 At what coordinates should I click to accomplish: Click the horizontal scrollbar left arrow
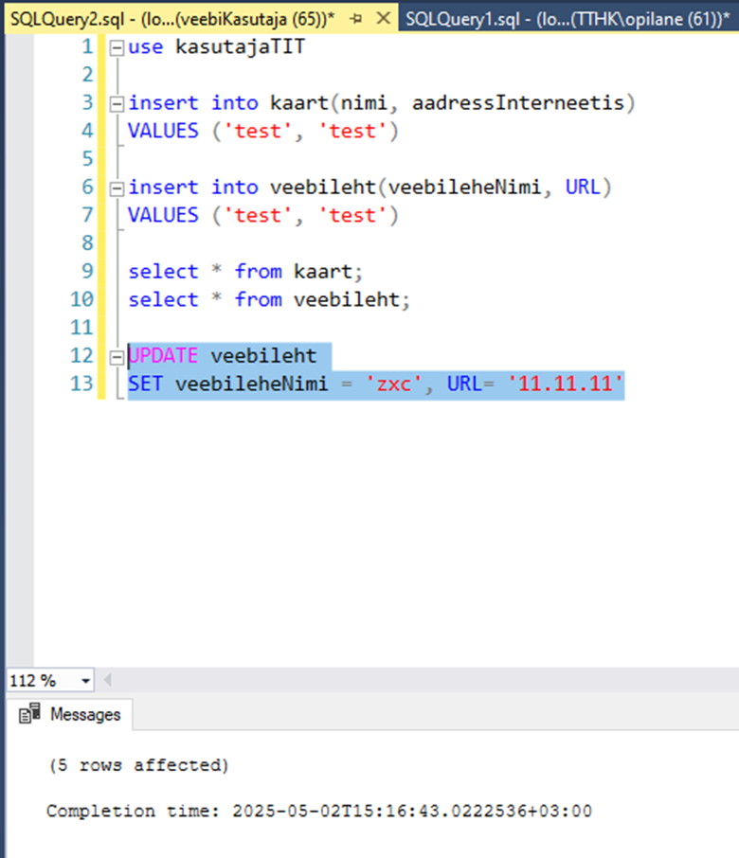point(107,680)
